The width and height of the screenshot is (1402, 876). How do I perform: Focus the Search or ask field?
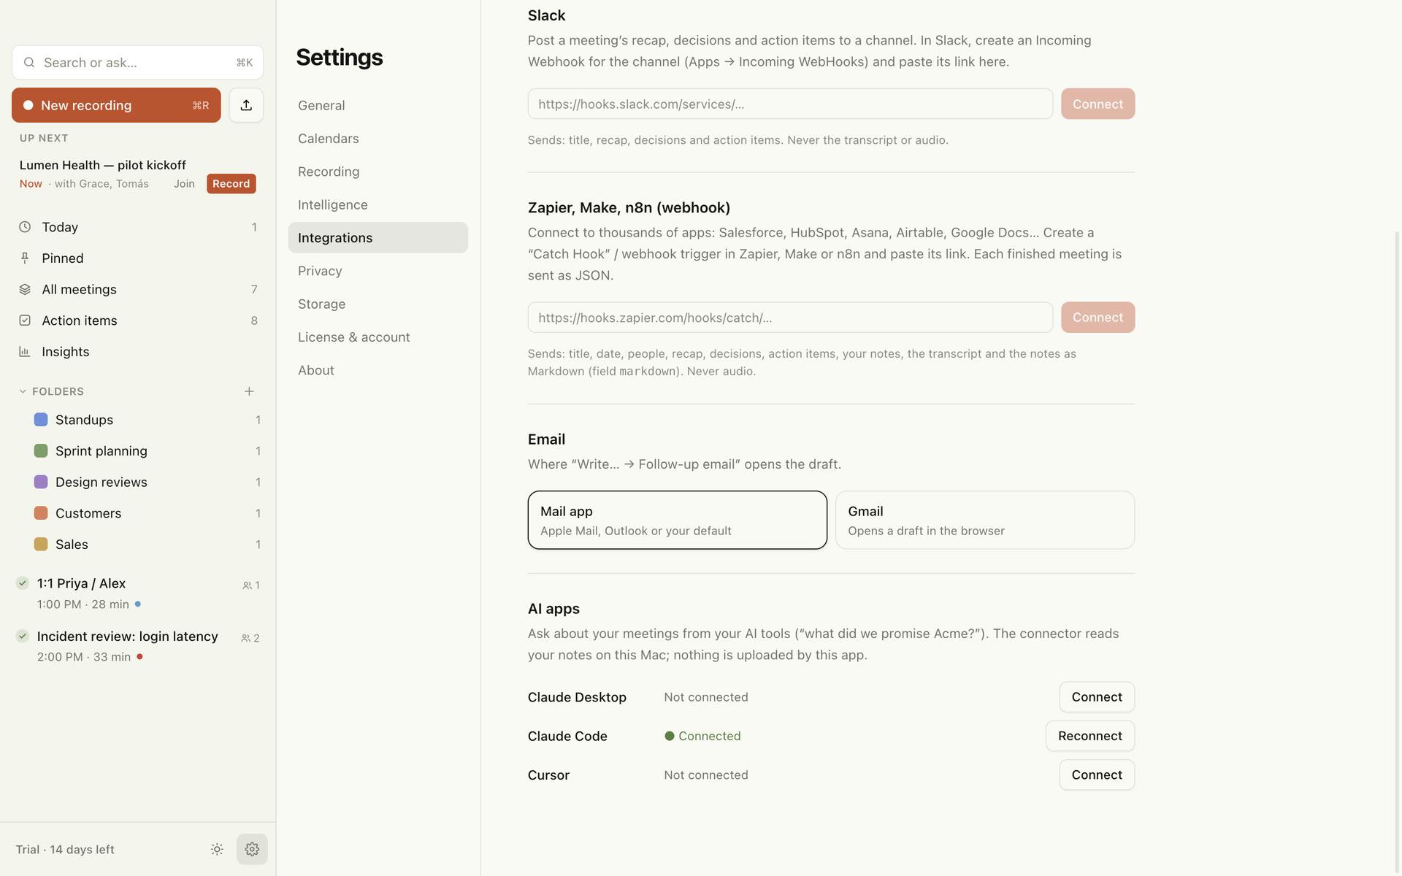pos(137,63)
